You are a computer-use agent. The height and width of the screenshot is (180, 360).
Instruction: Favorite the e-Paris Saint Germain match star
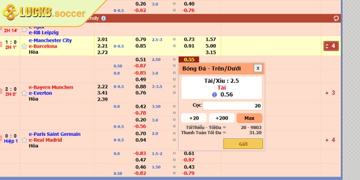point(24,140)
